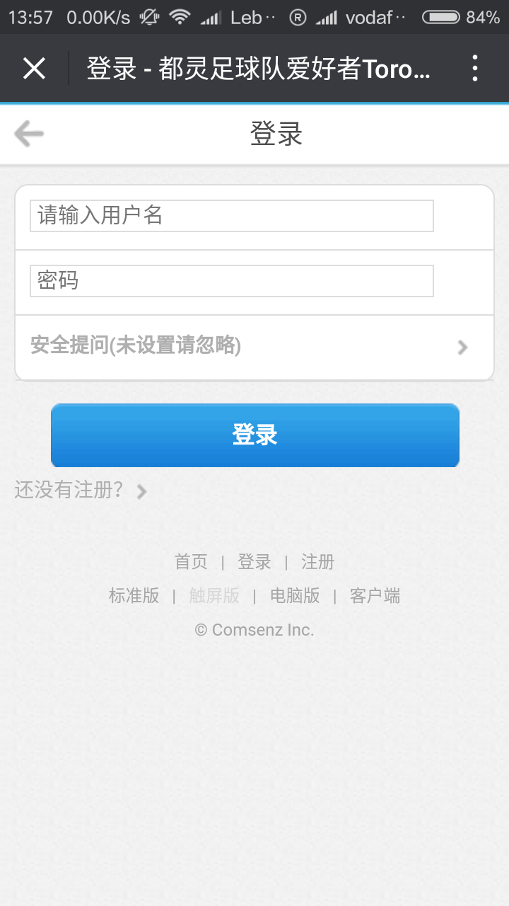Screen dimensions: 509x906
Task: Click the blue 登录 button
Action: pos(255,435)
